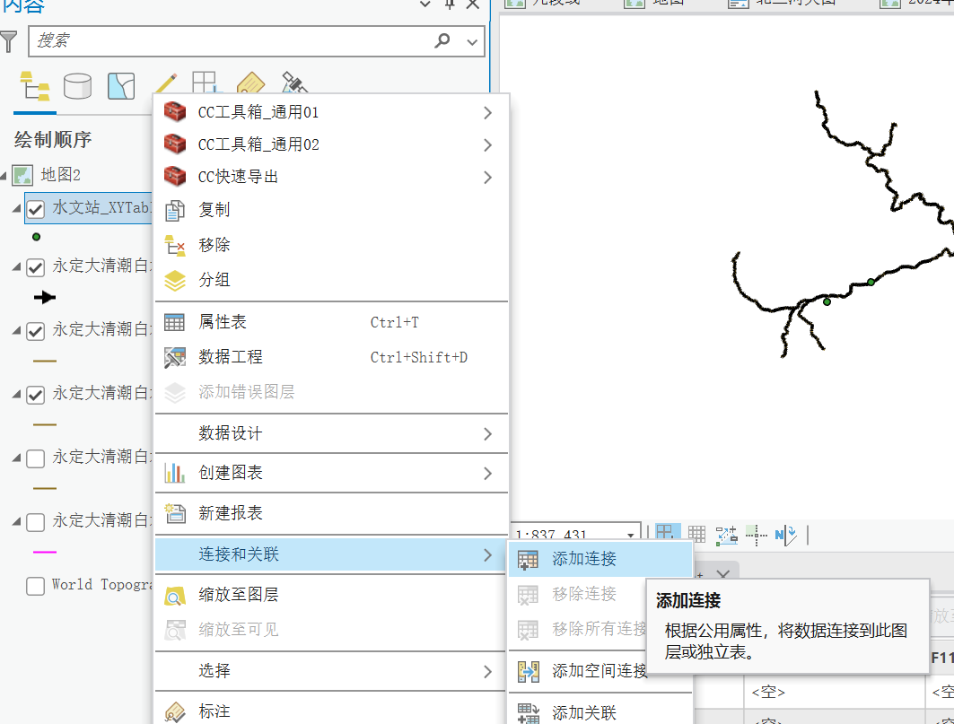Click the copy icon beside 复制
The width and height of the screenshot is (954, 724).
175,210
